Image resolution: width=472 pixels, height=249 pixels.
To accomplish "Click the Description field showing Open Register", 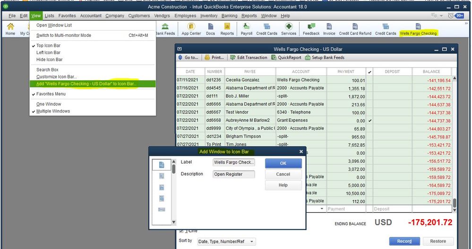I will click(x=233, y=174).
